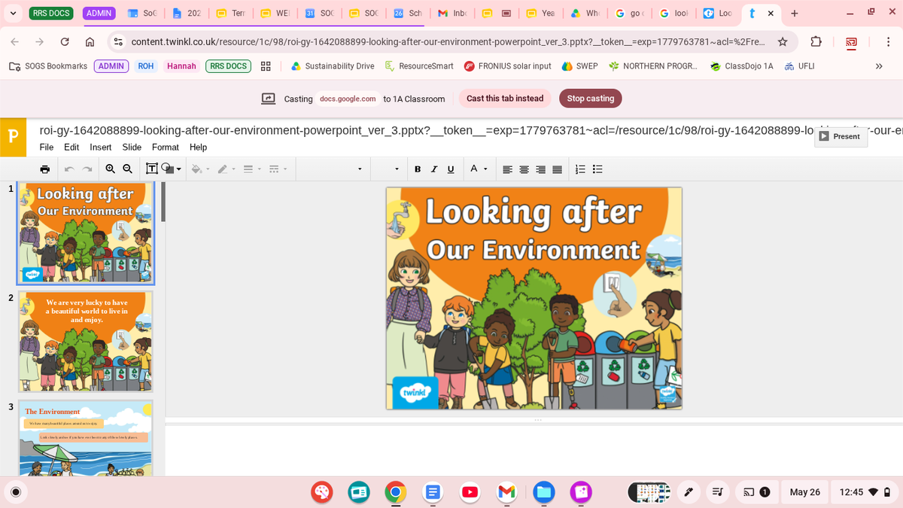Click the filmstrip vertical scrollbar

(x=163, y=202)
